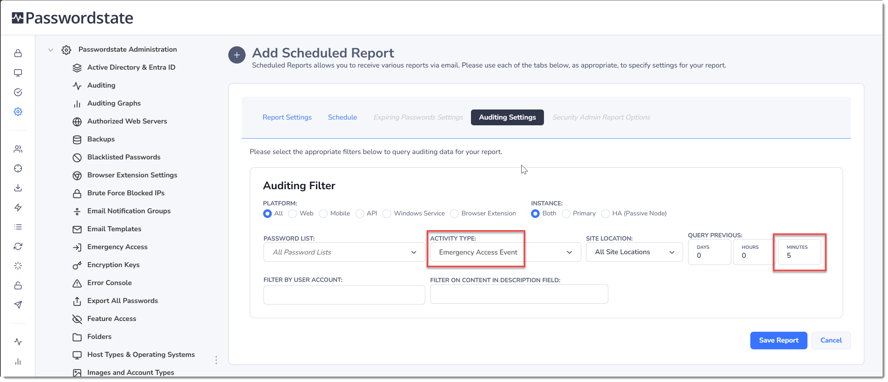
Task: Click the ban icon beside Blacklisted Passwords
Action: click(x=77, y=158)
